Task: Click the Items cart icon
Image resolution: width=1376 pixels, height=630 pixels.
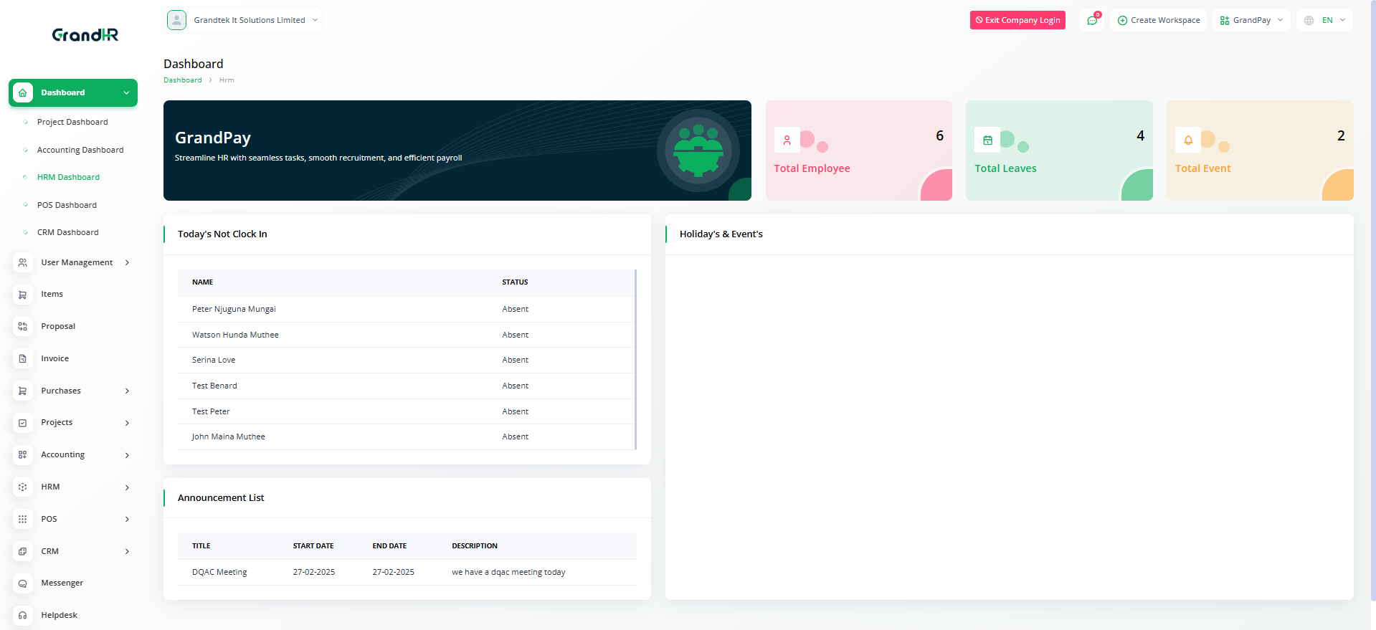Action: tap(23, 295)
